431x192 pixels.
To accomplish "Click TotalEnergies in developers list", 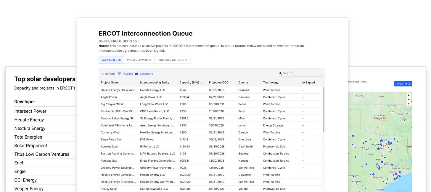I will tap(28, 137).
